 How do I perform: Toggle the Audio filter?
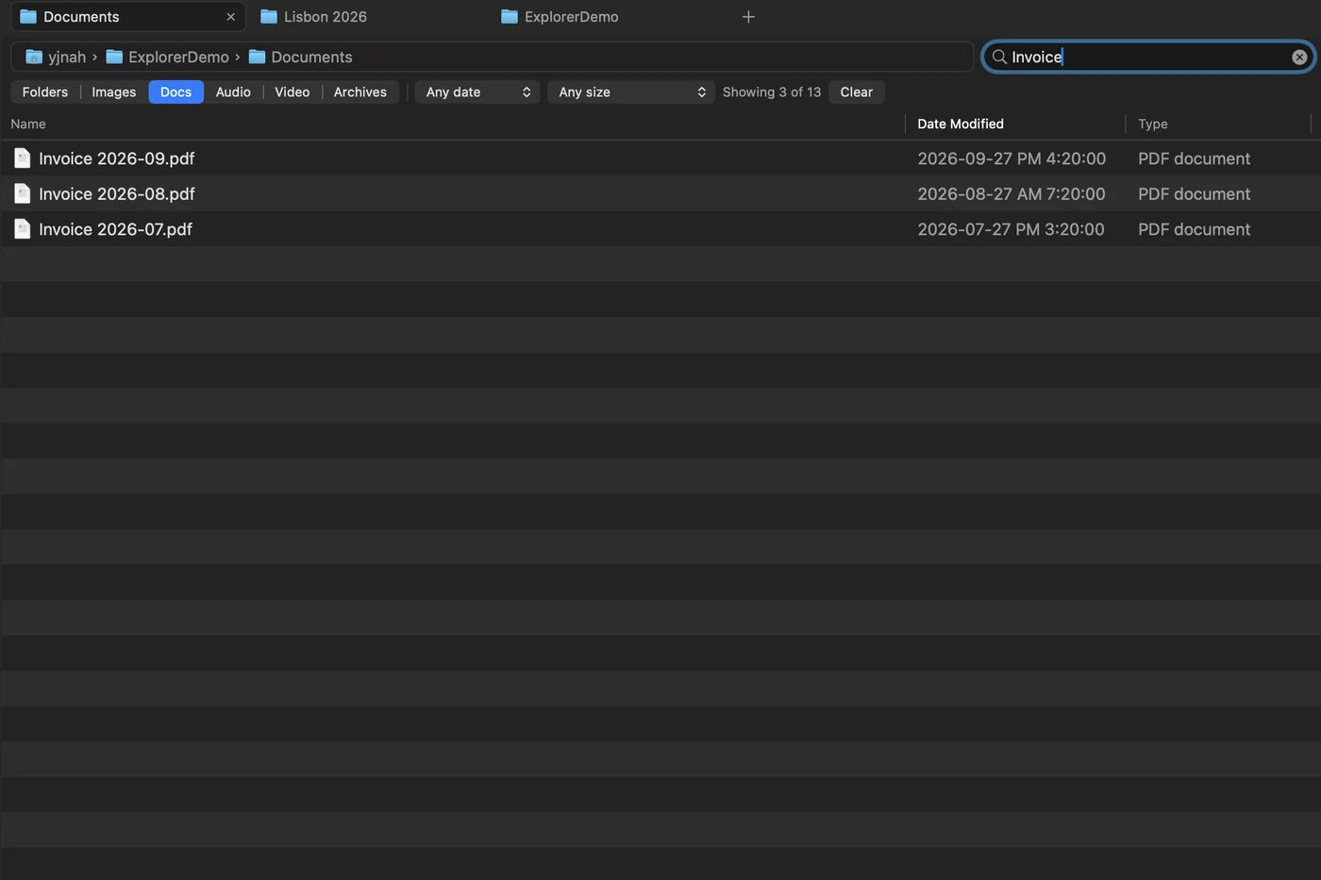pos(233,91)
